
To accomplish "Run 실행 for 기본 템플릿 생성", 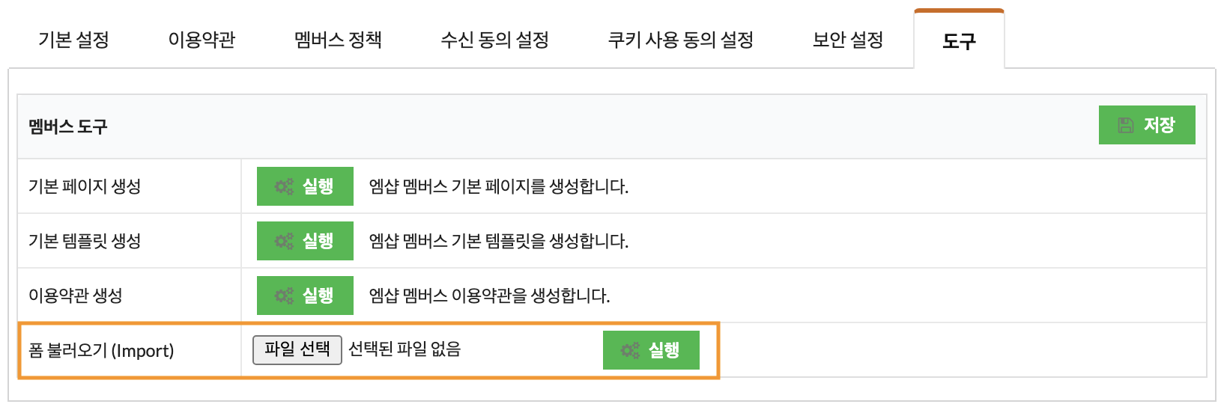I will 305,241.
